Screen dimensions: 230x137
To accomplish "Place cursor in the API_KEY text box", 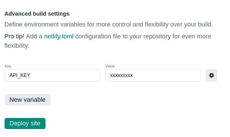I will 52,75.
